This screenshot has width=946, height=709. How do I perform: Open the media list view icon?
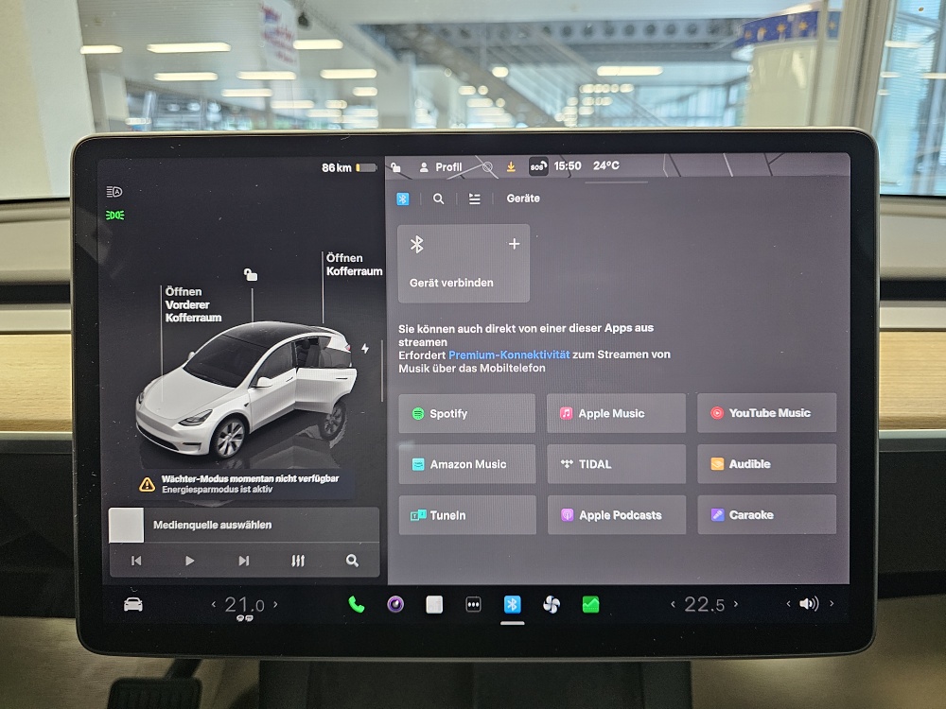tap(475, 199)
